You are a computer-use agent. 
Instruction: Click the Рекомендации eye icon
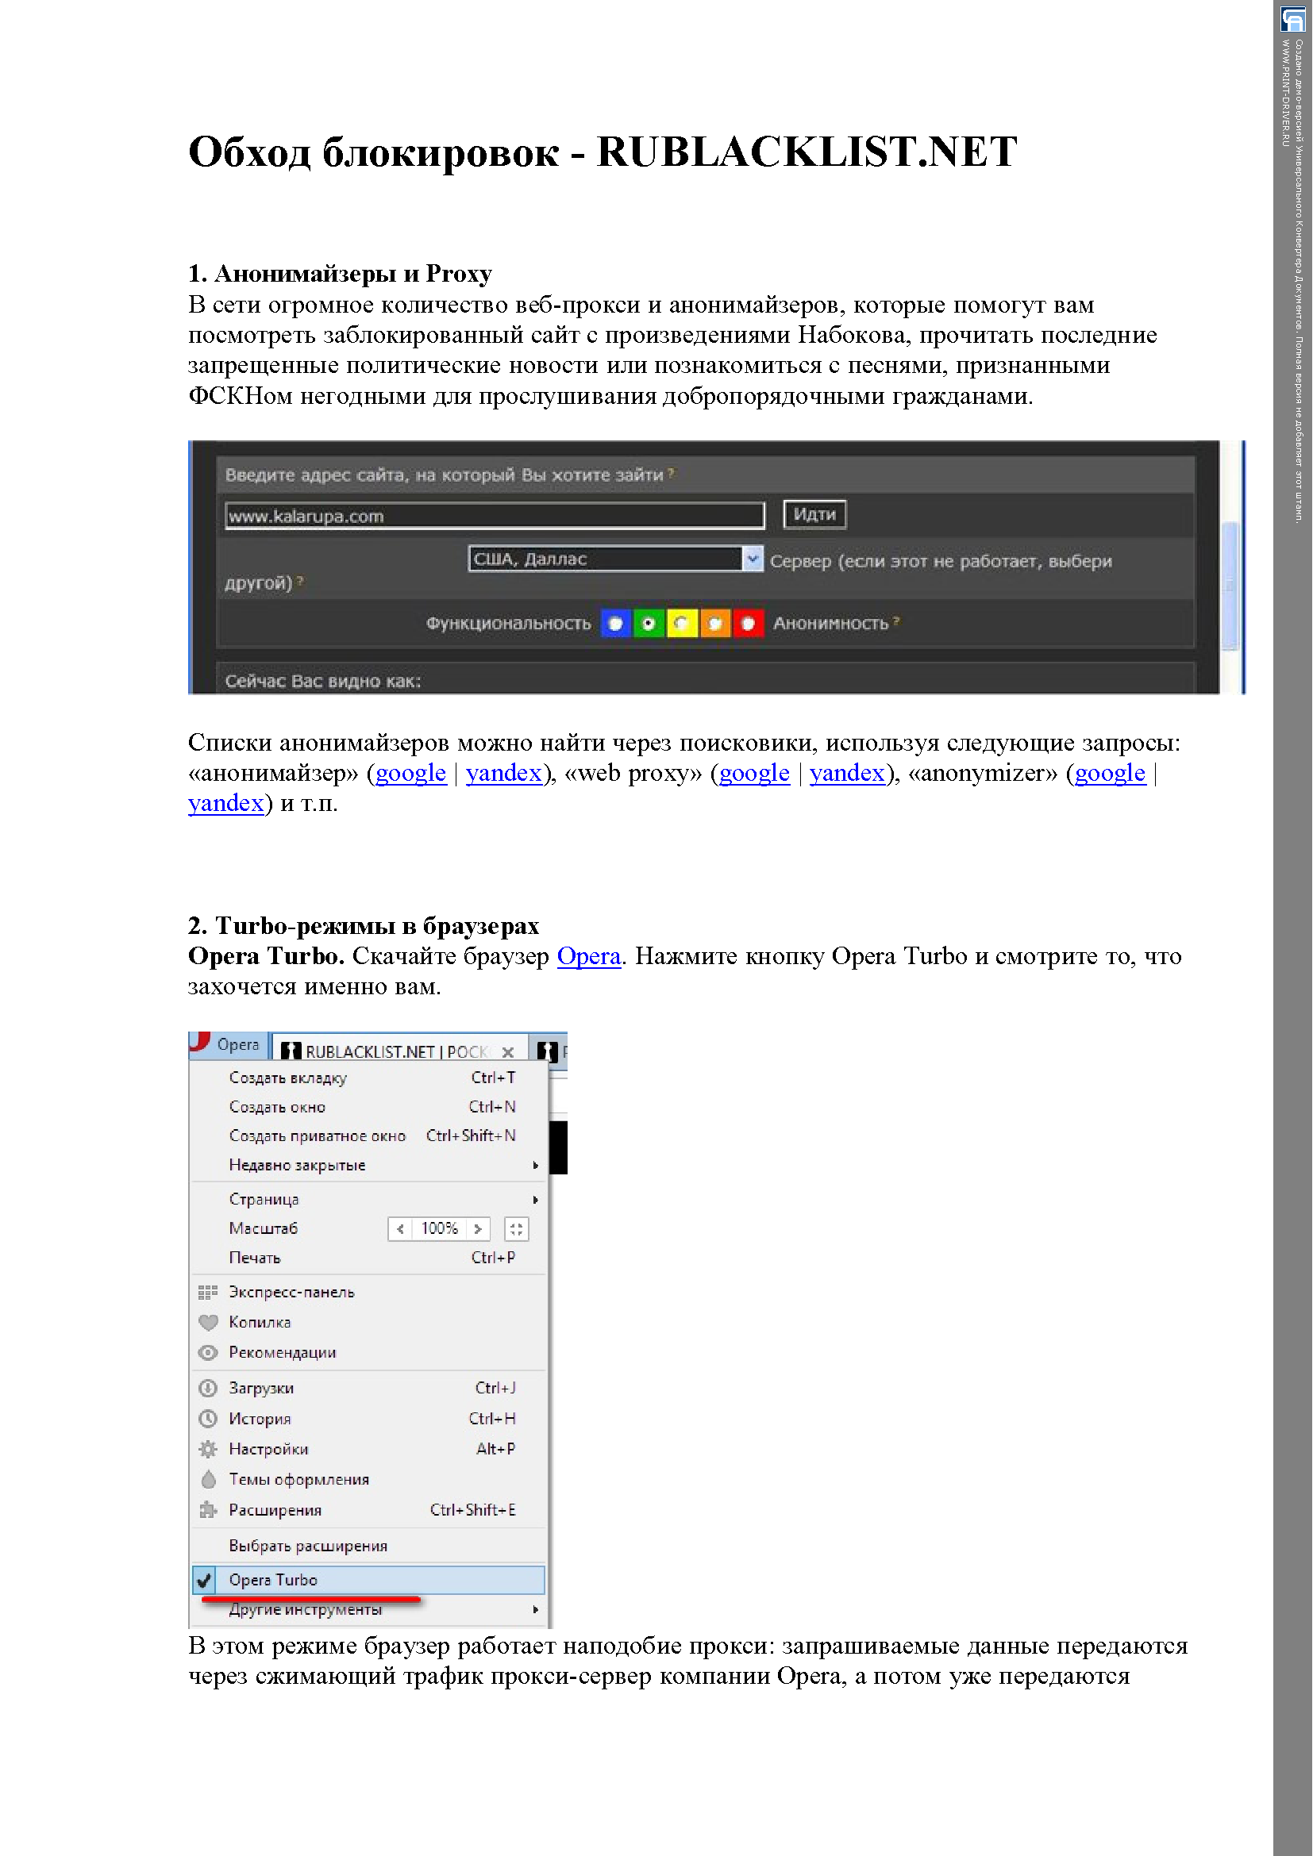(208, 1353)
